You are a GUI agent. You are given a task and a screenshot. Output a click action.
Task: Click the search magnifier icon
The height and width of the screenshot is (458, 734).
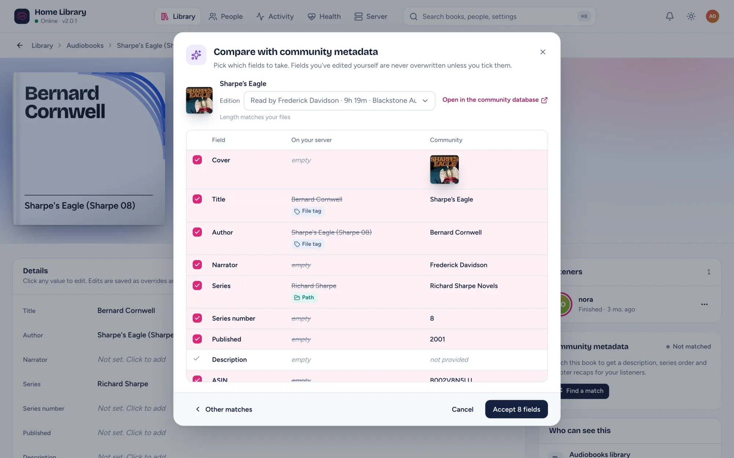click(414, 16)
